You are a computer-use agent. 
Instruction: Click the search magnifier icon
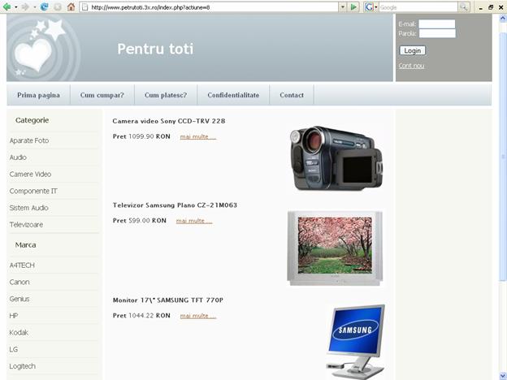point(464,6)
